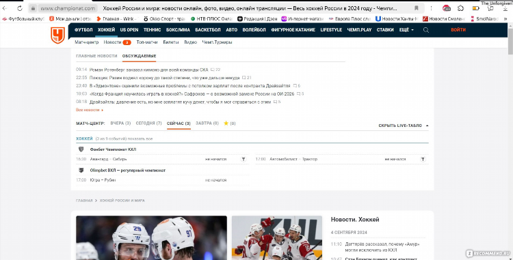Go to the БОКС/ММА section
The height and width of the screenshot is (260, 513).
pyautogui.click(x=178, y=30)
